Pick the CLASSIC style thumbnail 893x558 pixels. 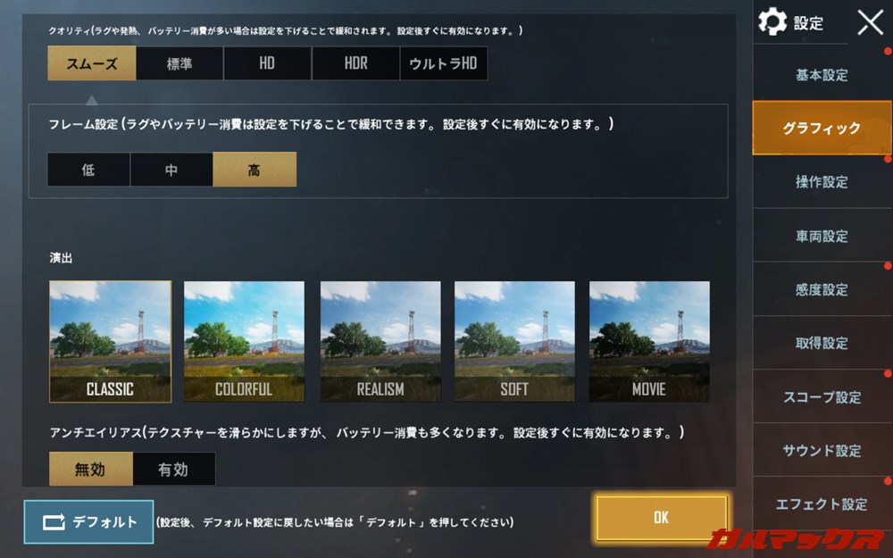(x=110, y=342)
